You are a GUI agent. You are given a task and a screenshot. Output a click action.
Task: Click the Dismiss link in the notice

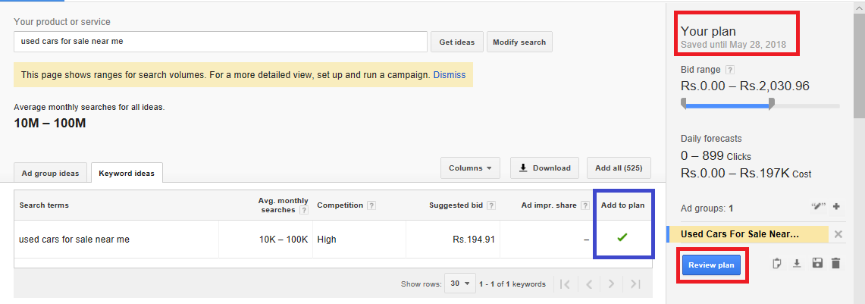tap(450, 75)
